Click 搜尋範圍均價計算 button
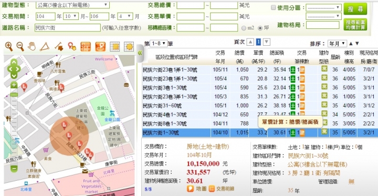378x196 pixels. [x=355, y=25]
